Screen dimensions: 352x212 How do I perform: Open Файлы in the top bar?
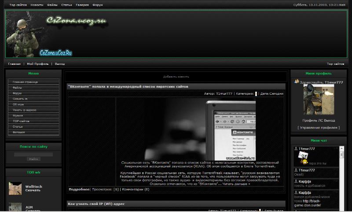(52, 5)
